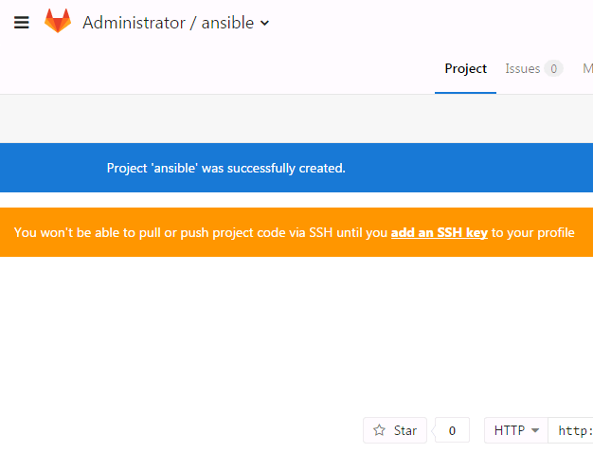Image resolution: width=593 pixels, height=453 pixels.
Task: Open the Issues tab
Action: (522, 69)
